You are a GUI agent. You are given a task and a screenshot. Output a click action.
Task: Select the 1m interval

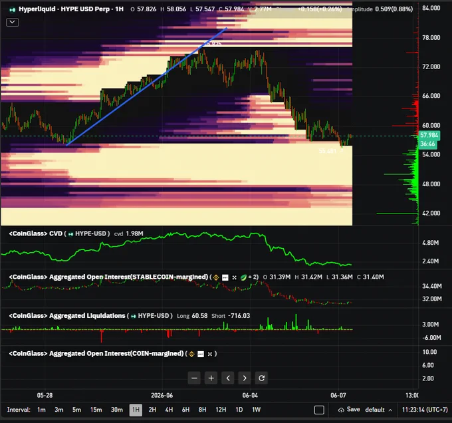[41, 410]
